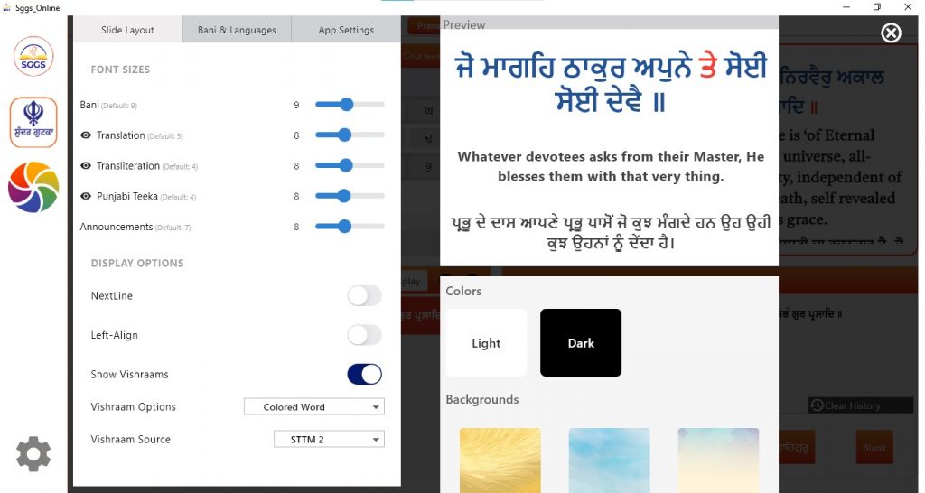The image size is (925, 493).
Task: Disable the Show Vishraams toggle
Action: coord(364,374)
